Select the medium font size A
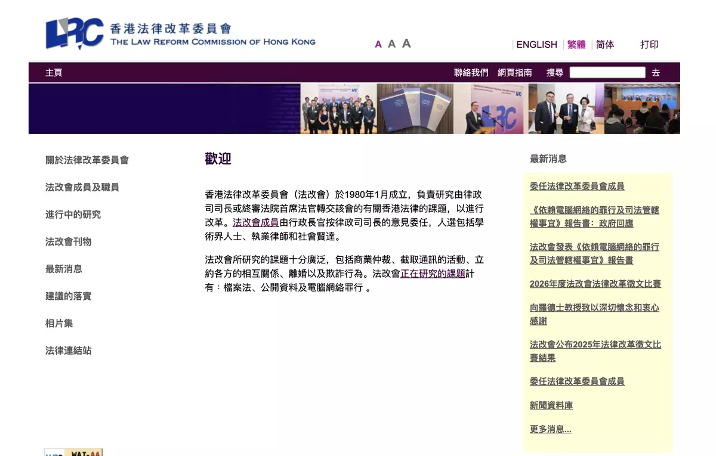 pos(391,44)
